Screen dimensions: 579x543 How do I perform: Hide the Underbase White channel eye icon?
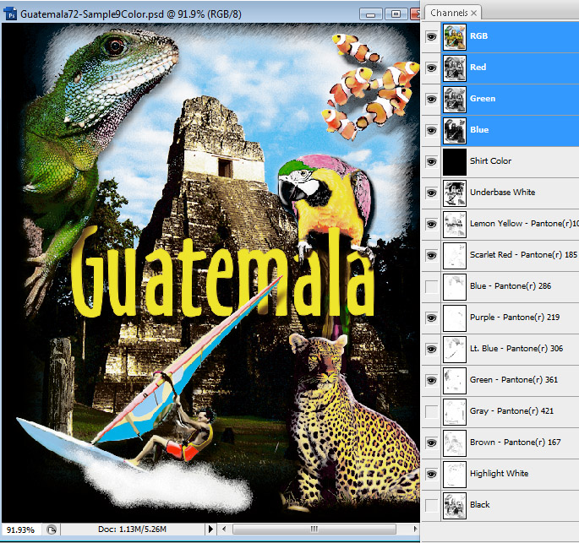pos(431,193)
